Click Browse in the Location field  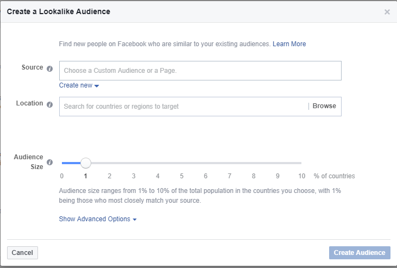tap(324, 106)
